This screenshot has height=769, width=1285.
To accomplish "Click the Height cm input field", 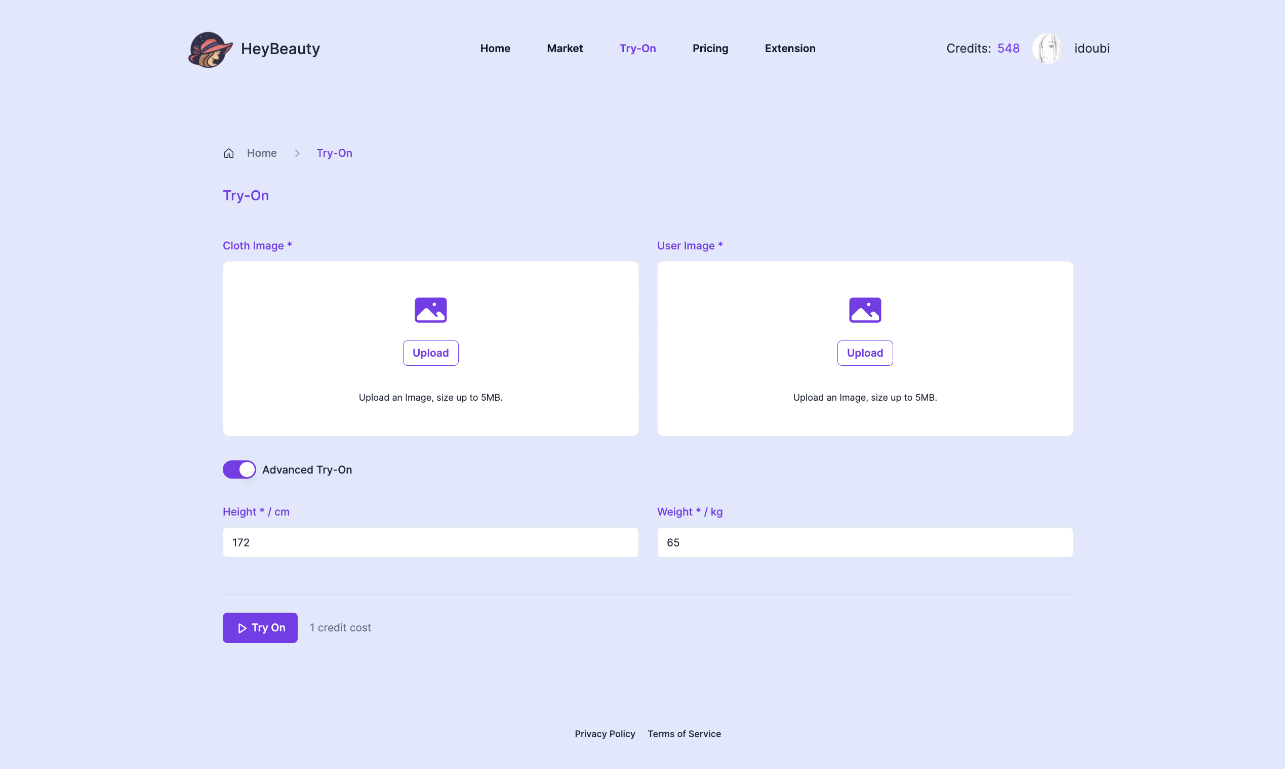I will [430, 542].
